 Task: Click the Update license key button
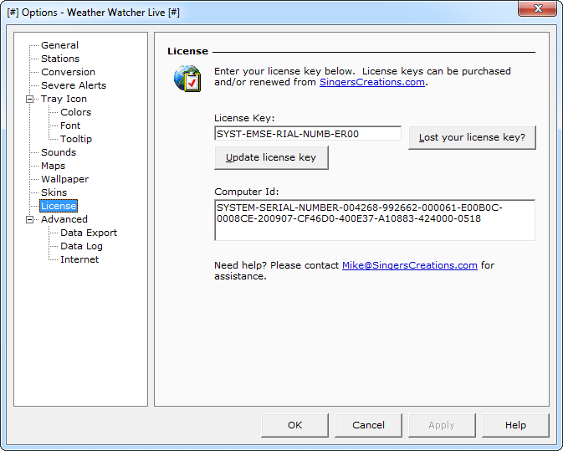[x=271, y=157]
